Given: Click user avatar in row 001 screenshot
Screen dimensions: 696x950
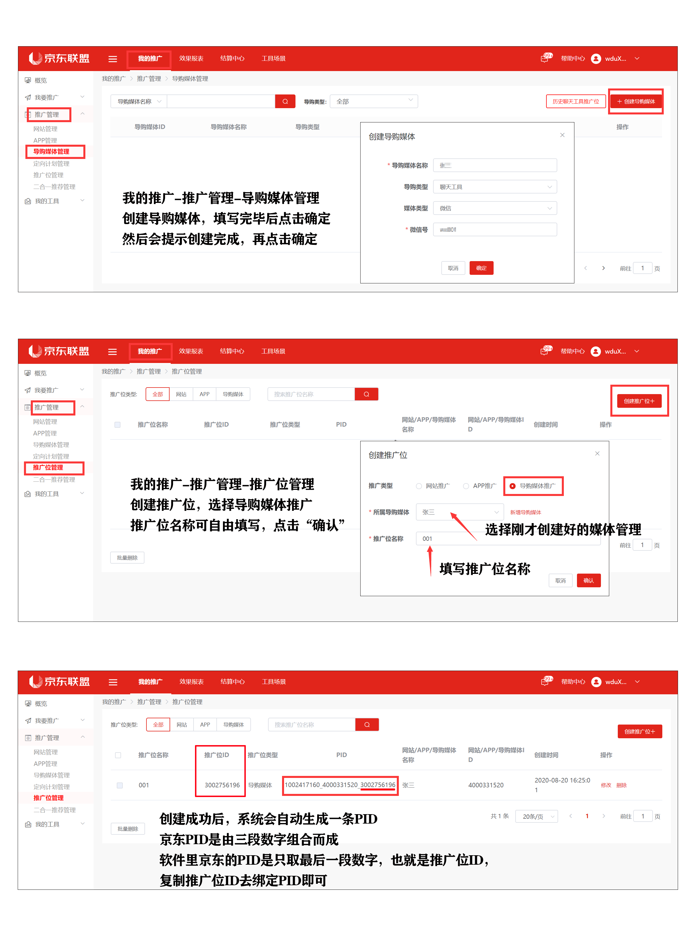Looking at the screenshot, I should pyautogui.click(x=596, y=682).
